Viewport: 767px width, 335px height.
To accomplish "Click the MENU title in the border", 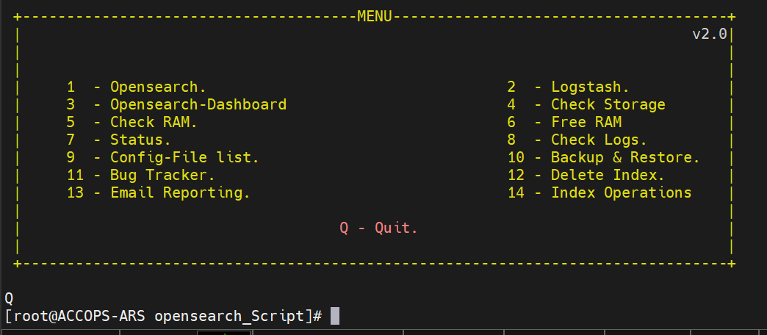I will click(375, 15).
